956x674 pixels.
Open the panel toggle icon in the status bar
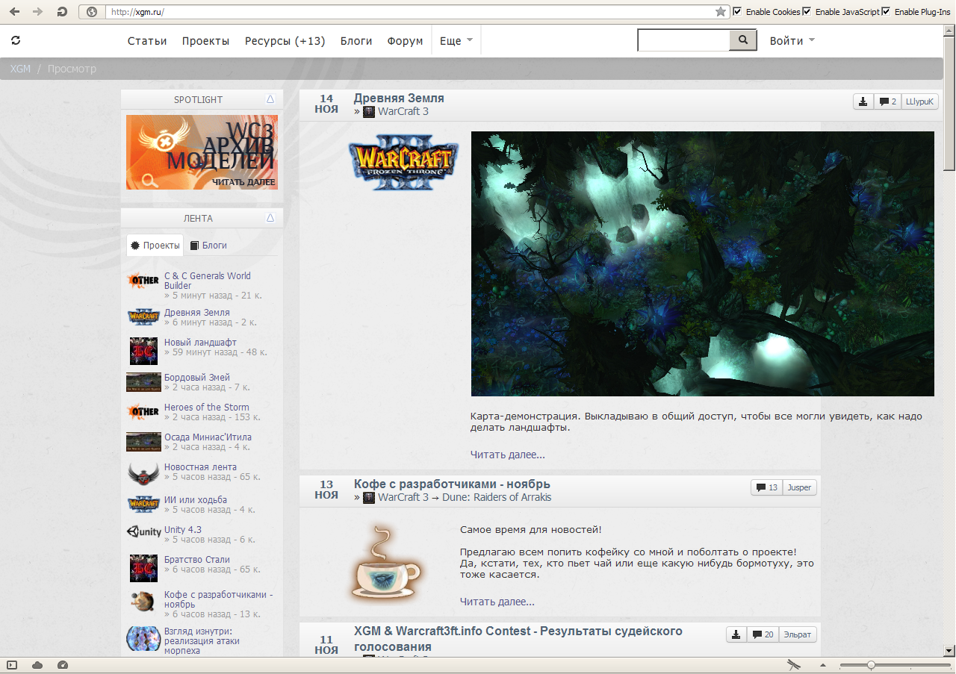[12, 665]
